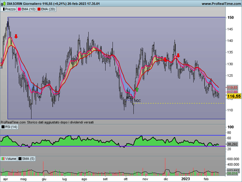Click the 110 price axis label
The width and height of the screenshot is (242, 182).
[230, 110]
